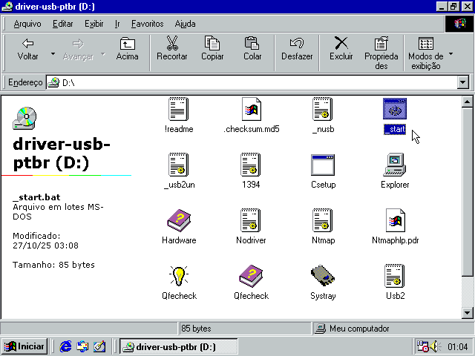This screenshot has height=356, width=475.
Task: Select the Hardware help book icon
Action: point(179,222)
